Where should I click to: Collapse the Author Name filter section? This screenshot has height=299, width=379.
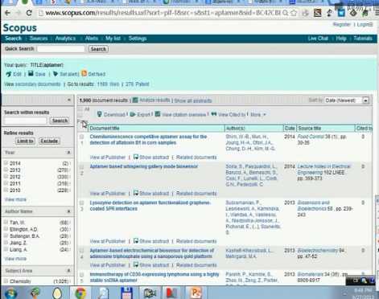click(68, 211)
